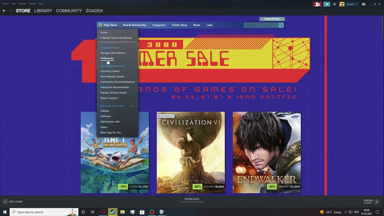Open the View menu
Screen dimensions: 384x216
pyautogui.click(x=14, y=4)
